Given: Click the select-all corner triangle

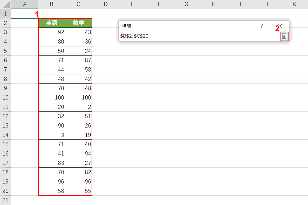Looking at the screenshot, I should [5, 4].
